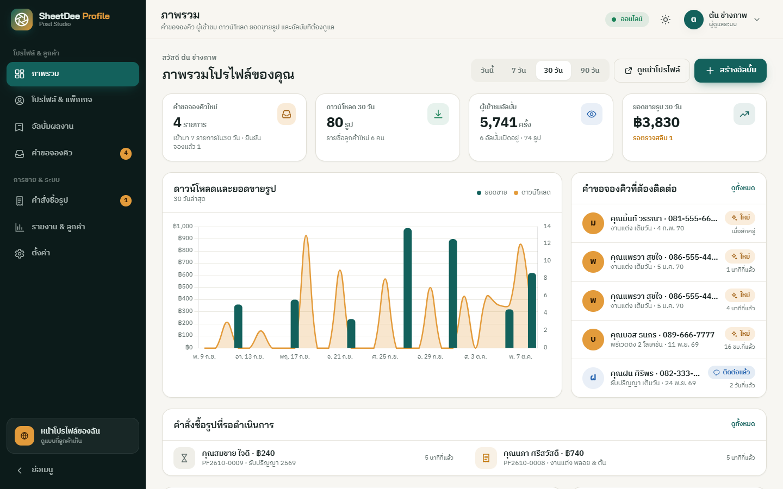Click ดูทั้งหมด in คำสั่งซื้อรูป panel
783x489 pixels.
743,424
